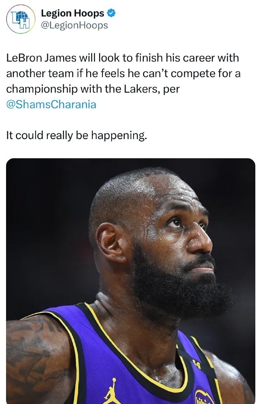Click the yellow Jumpman logo on jersey
261x404 pixels.
pos(111,391)
